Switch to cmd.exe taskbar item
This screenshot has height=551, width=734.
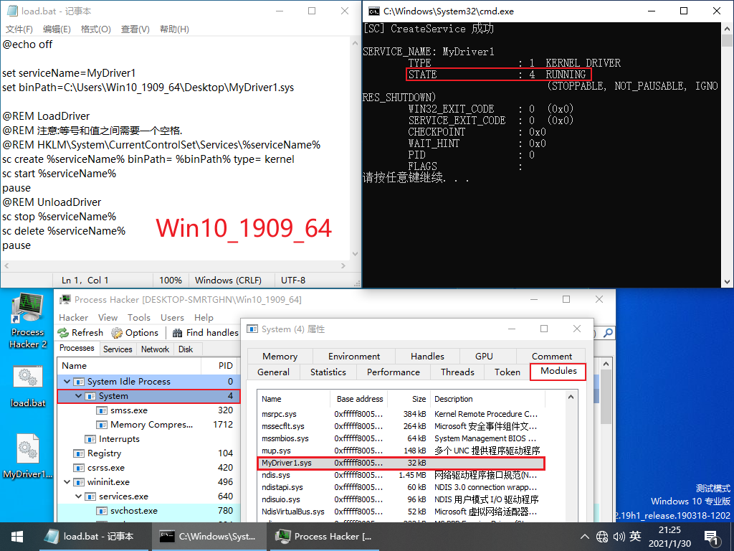[209, 537]
